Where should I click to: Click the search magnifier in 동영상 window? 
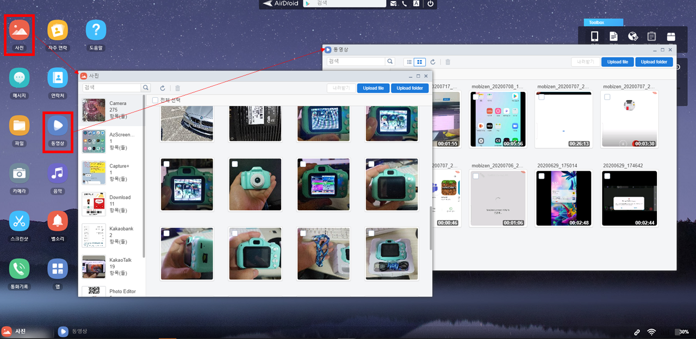390,61
